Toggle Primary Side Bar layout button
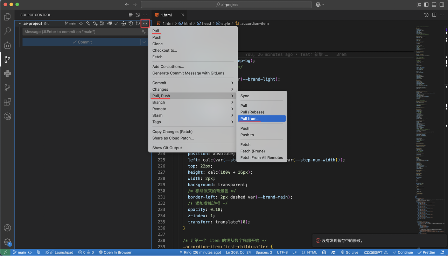This screenshot has width=448, height=256. [427, 5]
